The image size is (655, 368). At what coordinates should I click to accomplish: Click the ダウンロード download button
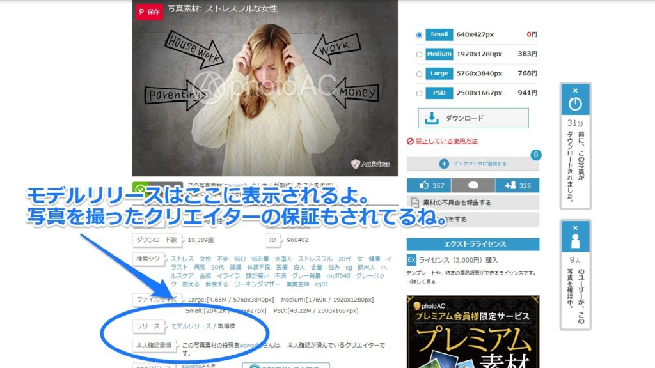[x=473, y=118]
